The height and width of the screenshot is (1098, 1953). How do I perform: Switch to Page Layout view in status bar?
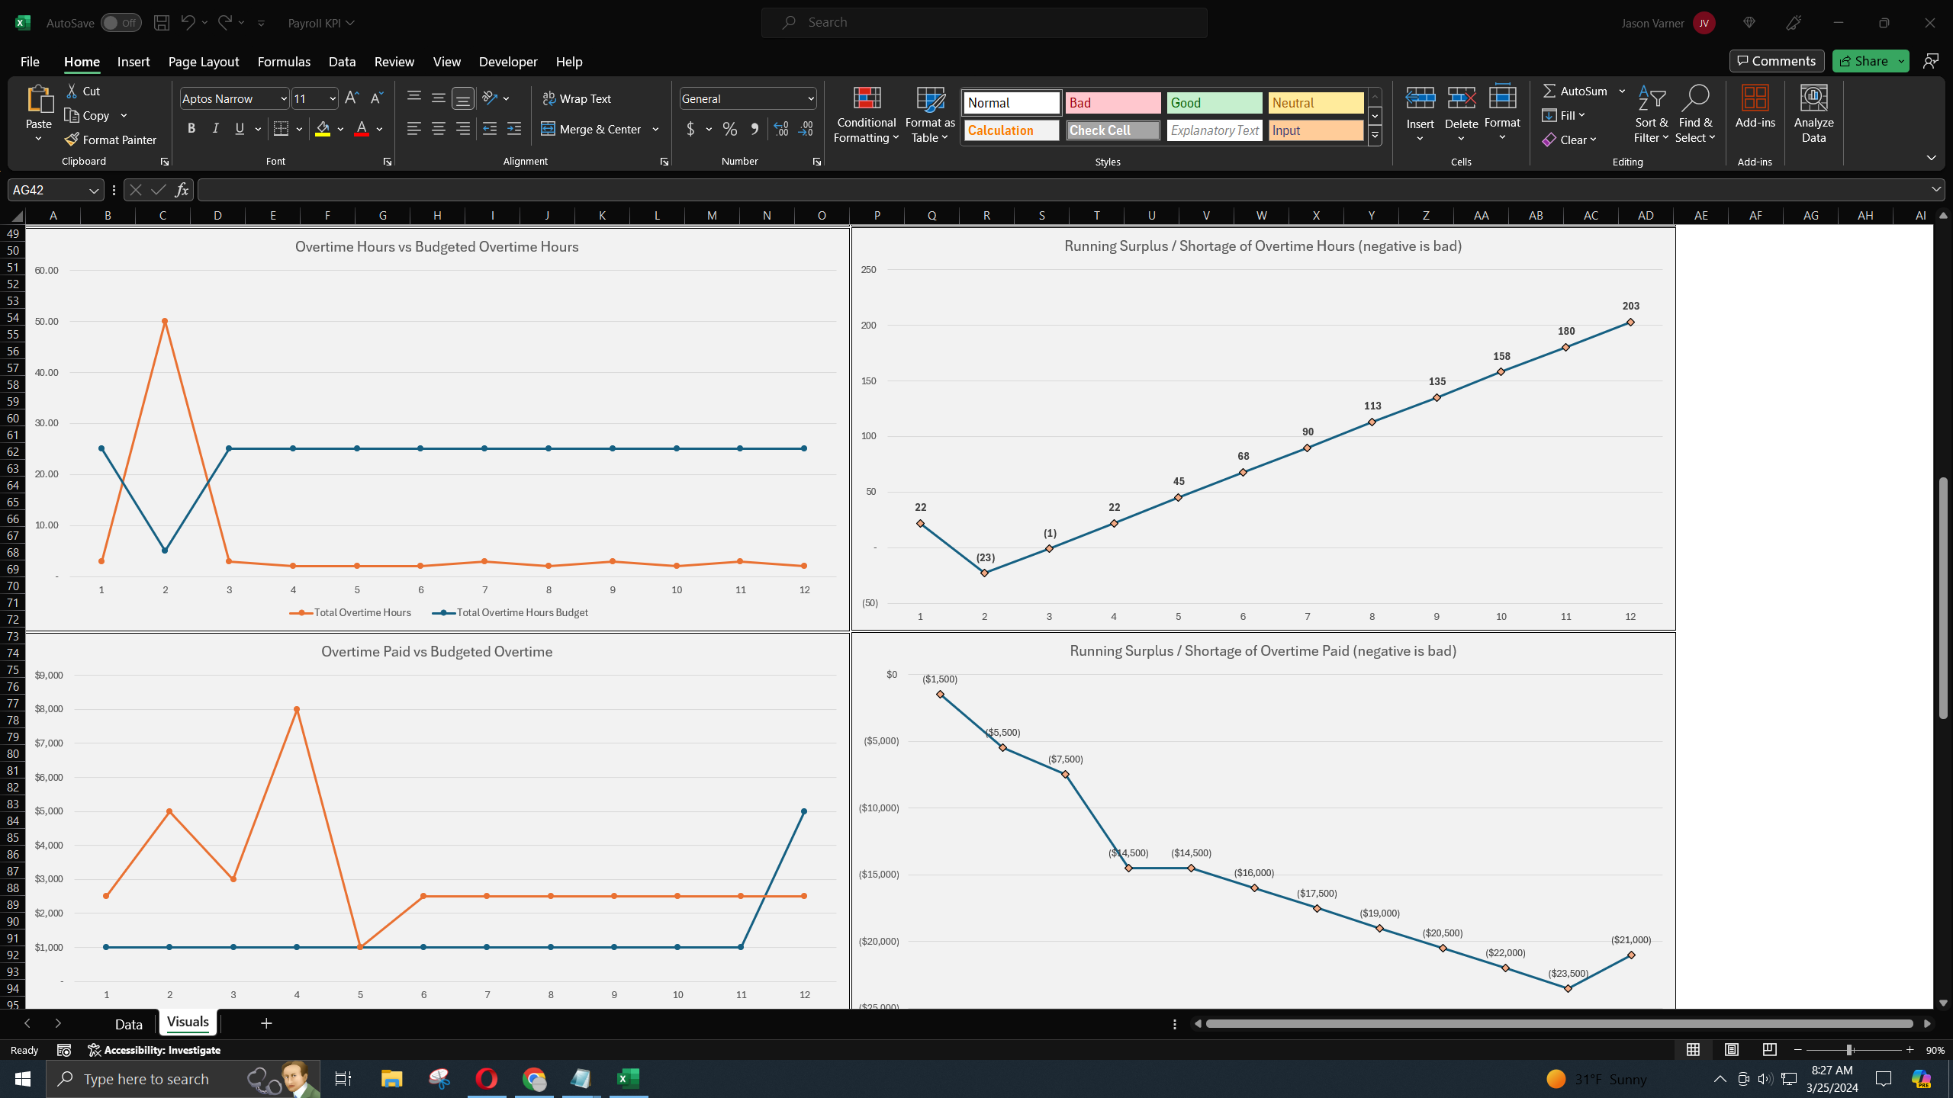pyautogui.click(x=1732, y=1050)
